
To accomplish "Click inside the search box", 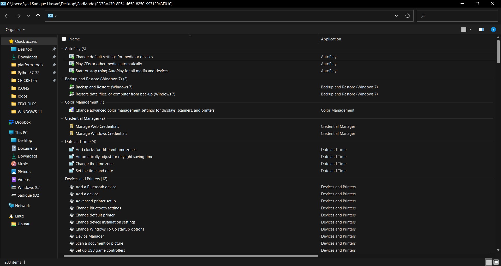I will click(459, 16).
